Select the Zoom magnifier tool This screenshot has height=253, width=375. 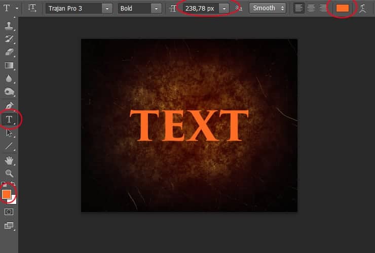pyautogui.click(x=9, y=174)
